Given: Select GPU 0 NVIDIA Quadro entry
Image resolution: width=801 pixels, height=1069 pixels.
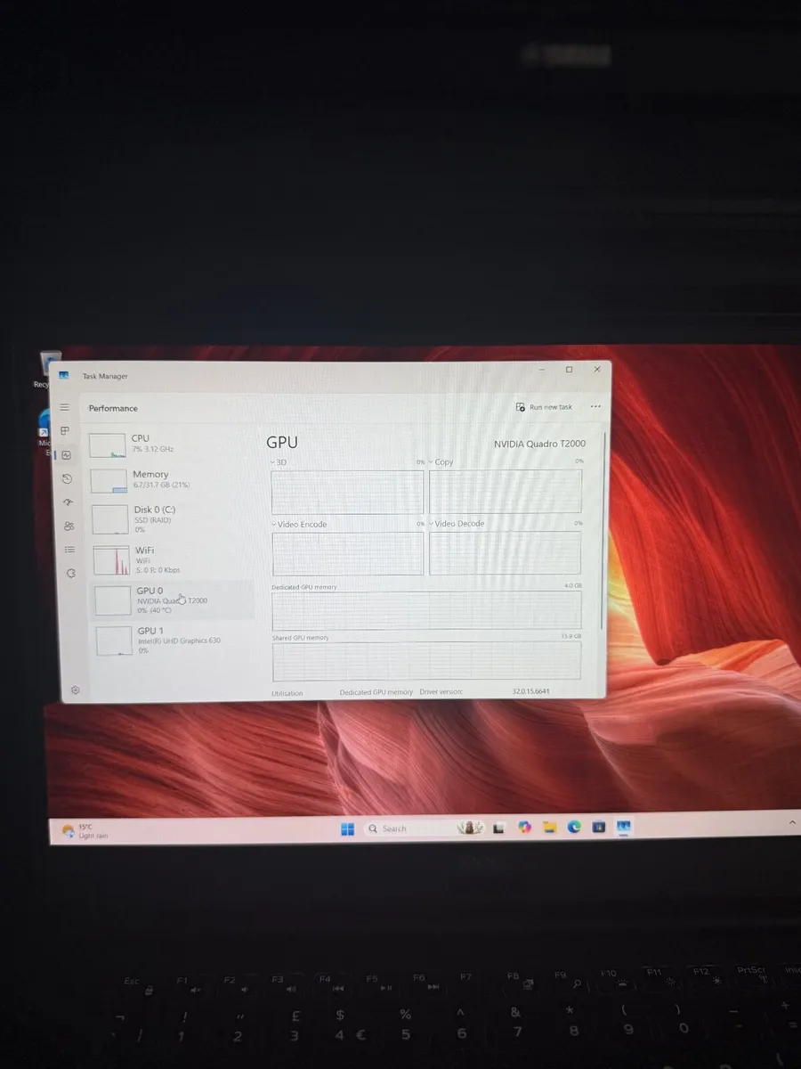Looking at the screenshot, I should tap(173, 600).
